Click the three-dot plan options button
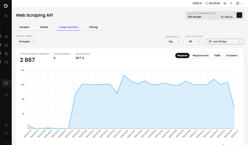This screenshot has width=248, height=145. [x=239, y=15]
